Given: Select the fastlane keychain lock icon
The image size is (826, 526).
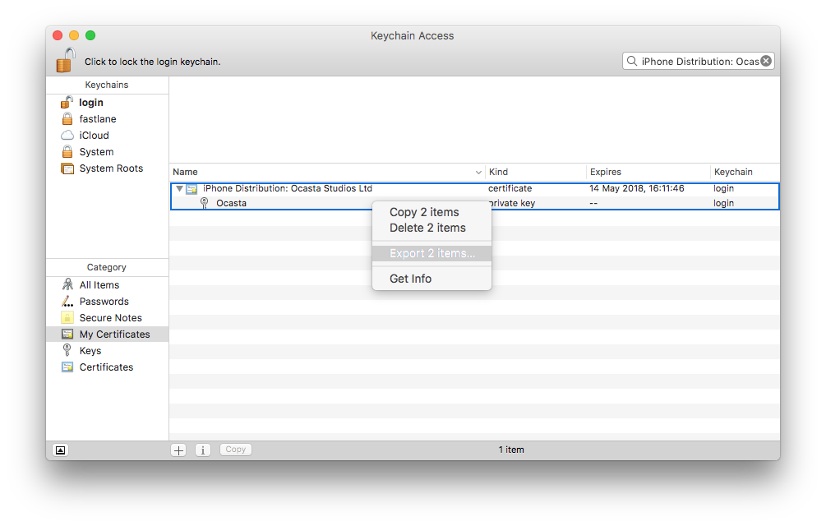Looking at the screenshot, I should 67,118.
